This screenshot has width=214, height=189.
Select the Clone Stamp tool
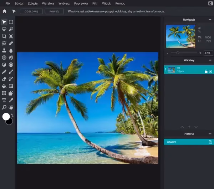pos(4,50)
